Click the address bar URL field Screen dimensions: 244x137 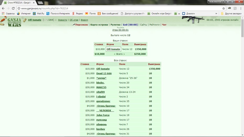pos(118,8)
